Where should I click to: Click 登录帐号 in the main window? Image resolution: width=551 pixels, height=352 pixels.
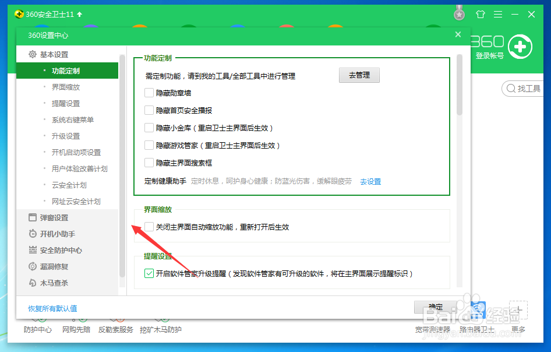489,55
